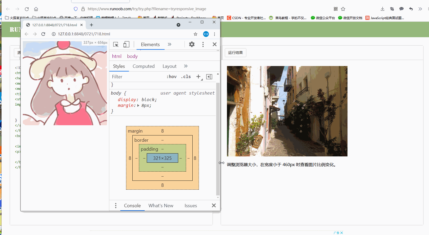Click the Chrome site info icon
Image resolution: width=429 pixels, height=235 pixels.
pos(54,34)
